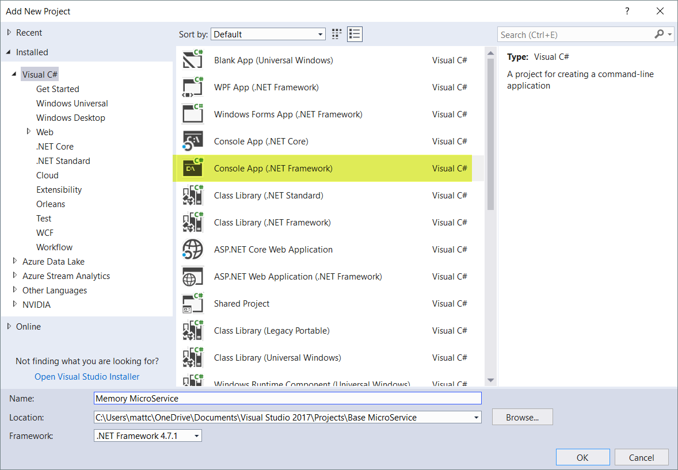This screenshot has width=678, height=470.
Task: Click the search magnifier icon
Action: (x=659, y=34)
